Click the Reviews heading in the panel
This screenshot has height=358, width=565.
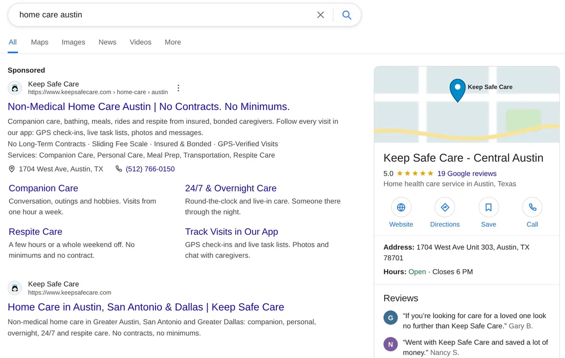click(x=401, y=298)
